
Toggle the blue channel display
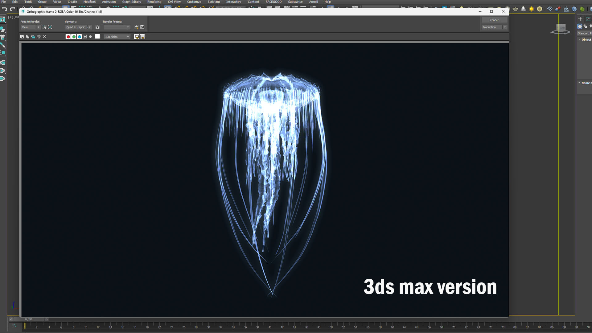point(79,37)
